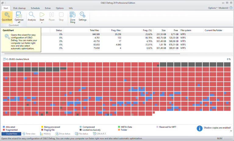Open the help question mark icon
234x141 pixels.
231,8
